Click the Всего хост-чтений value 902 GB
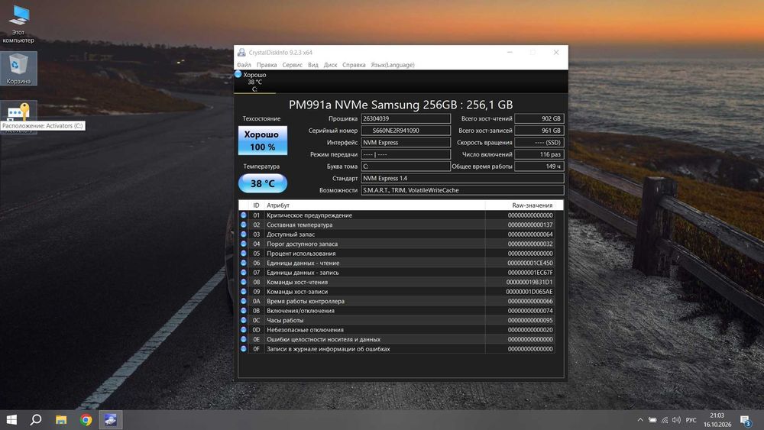 click(539, 118)
